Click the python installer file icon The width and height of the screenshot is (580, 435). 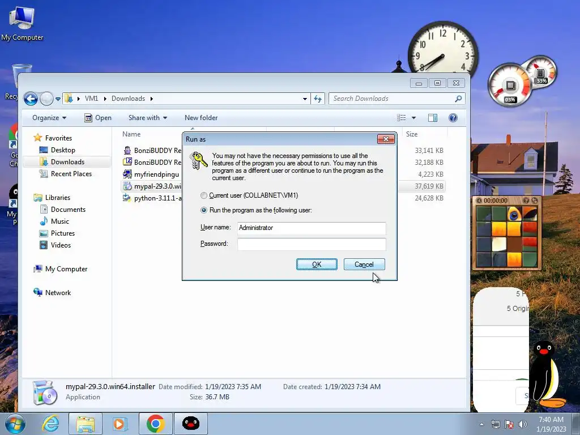[x=127, y=198]
